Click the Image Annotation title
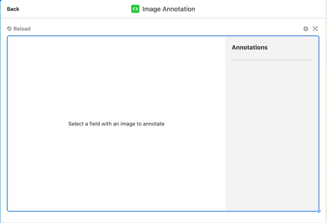The image size is (327, 223). pyautogui.click(x=169, y=9)
